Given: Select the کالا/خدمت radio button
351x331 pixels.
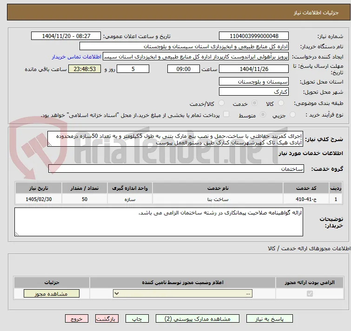Looking at the screenshot, I should 221,103.
